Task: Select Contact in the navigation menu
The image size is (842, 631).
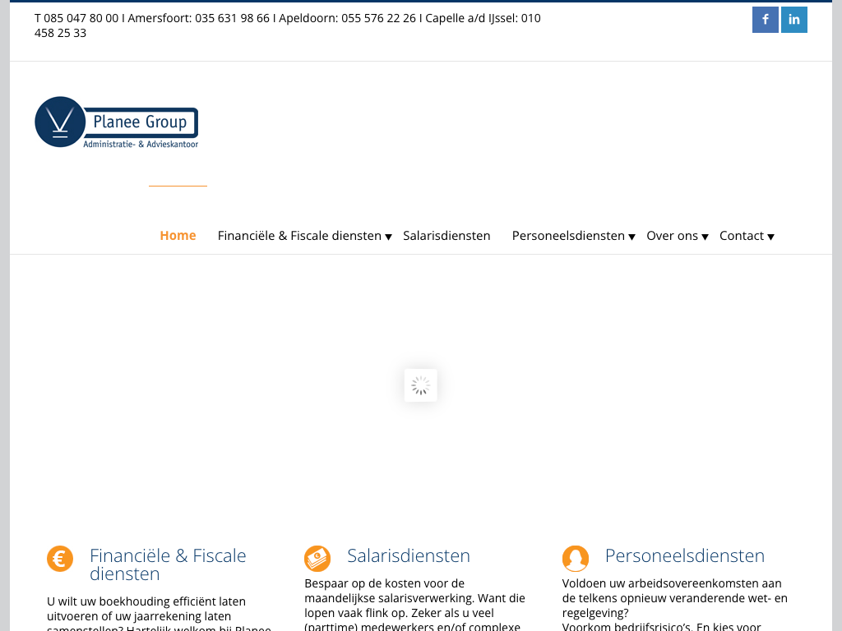Action: coord(741,236)
